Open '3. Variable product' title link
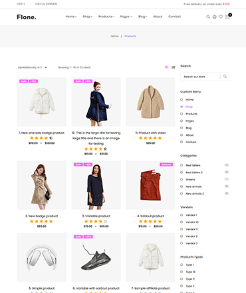Viewport: 246px width, 293px height. point(96,216)
